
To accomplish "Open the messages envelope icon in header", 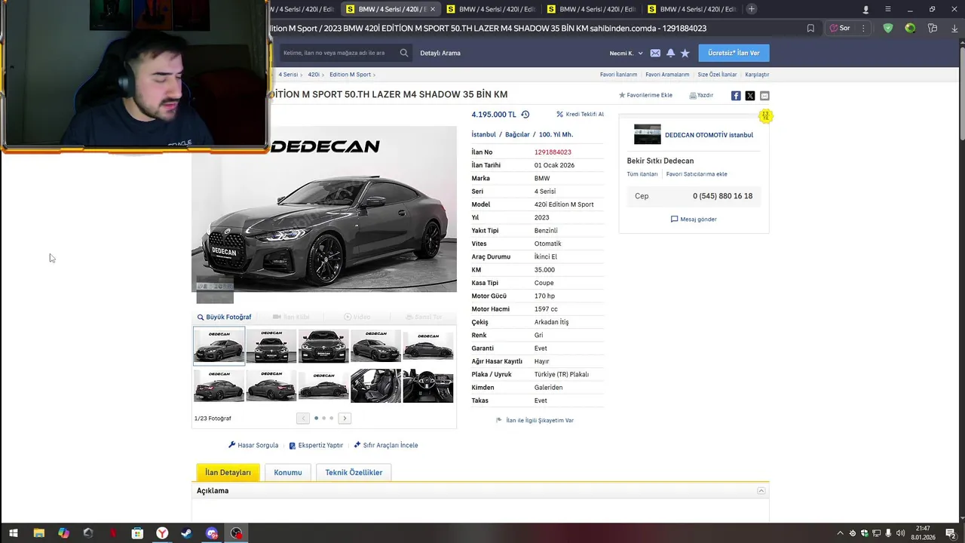I will 655,53.
